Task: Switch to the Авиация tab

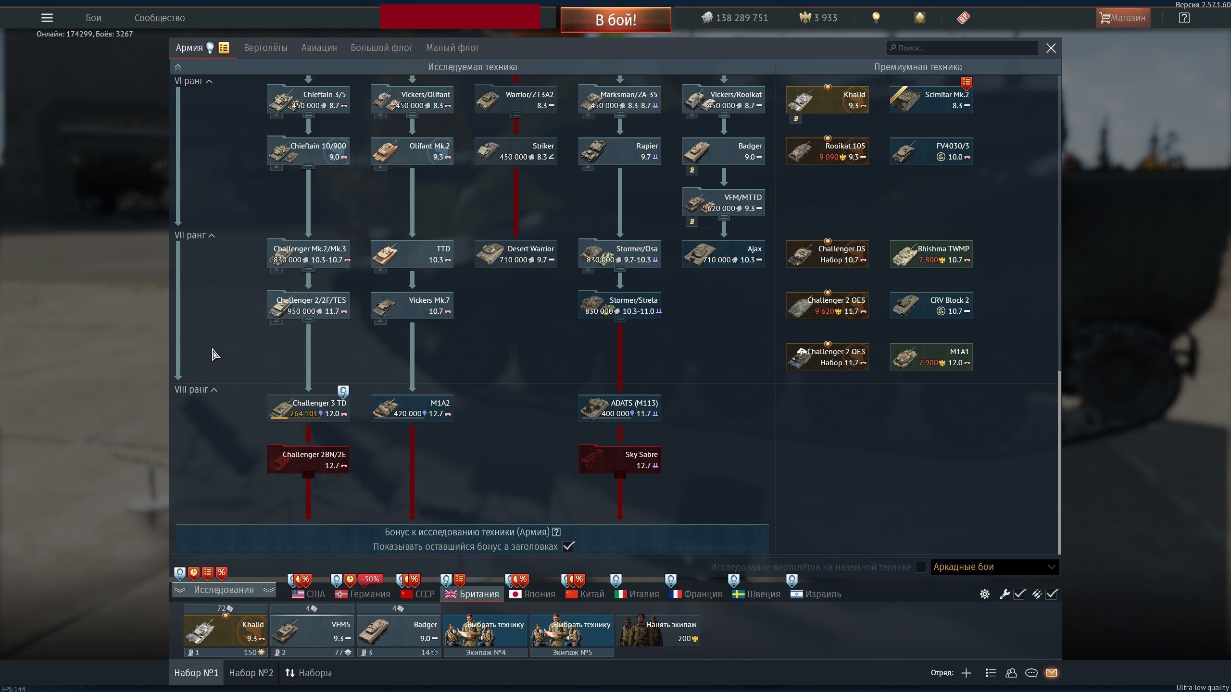Action: pos(319,48)
